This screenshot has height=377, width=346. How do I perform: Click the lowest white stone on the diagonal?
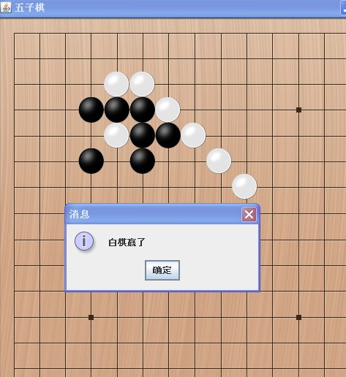(244, 186)
